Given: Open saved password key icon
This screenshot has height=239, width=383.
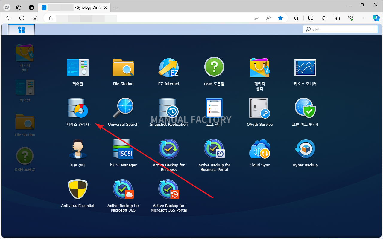Looking at the screenshot, I should pyautogui.click(x=256, y=18).
